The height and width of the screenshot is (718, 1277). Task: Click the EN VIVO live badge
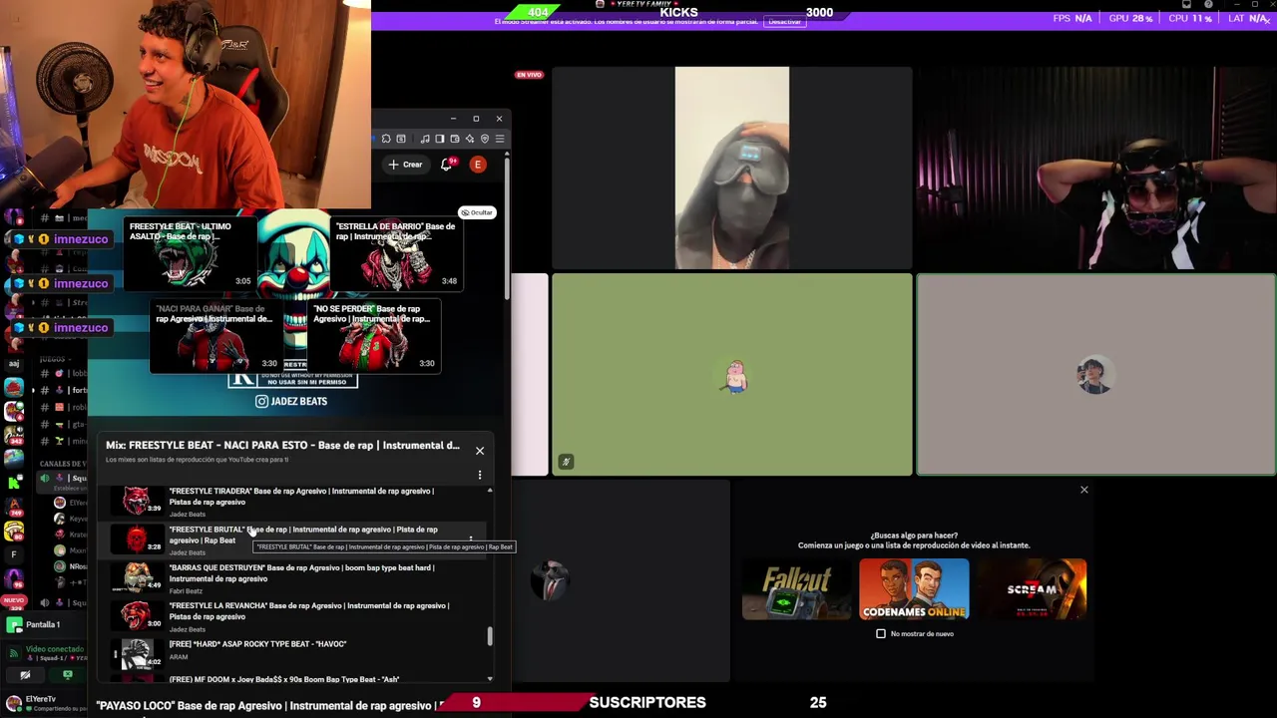click(x=529, y=75)
